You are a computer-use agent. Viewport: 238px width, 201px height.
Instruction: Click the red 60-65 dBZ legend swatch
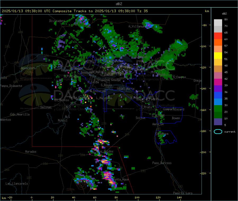click(x=218, y=36)
